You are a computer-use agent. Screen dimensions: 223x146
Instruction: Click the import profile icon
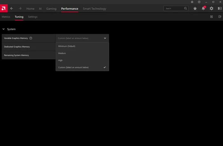[x=212, y=17]
